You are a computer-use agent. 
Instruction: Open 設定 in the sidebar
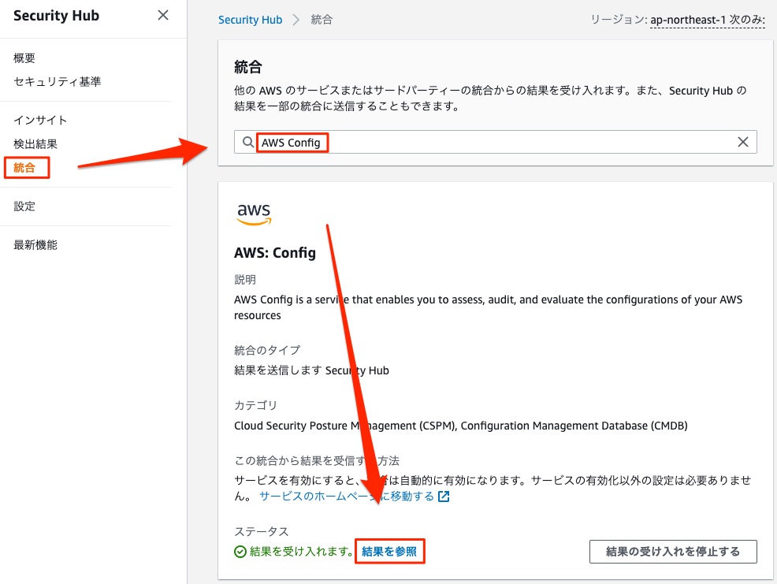(24, 206)
